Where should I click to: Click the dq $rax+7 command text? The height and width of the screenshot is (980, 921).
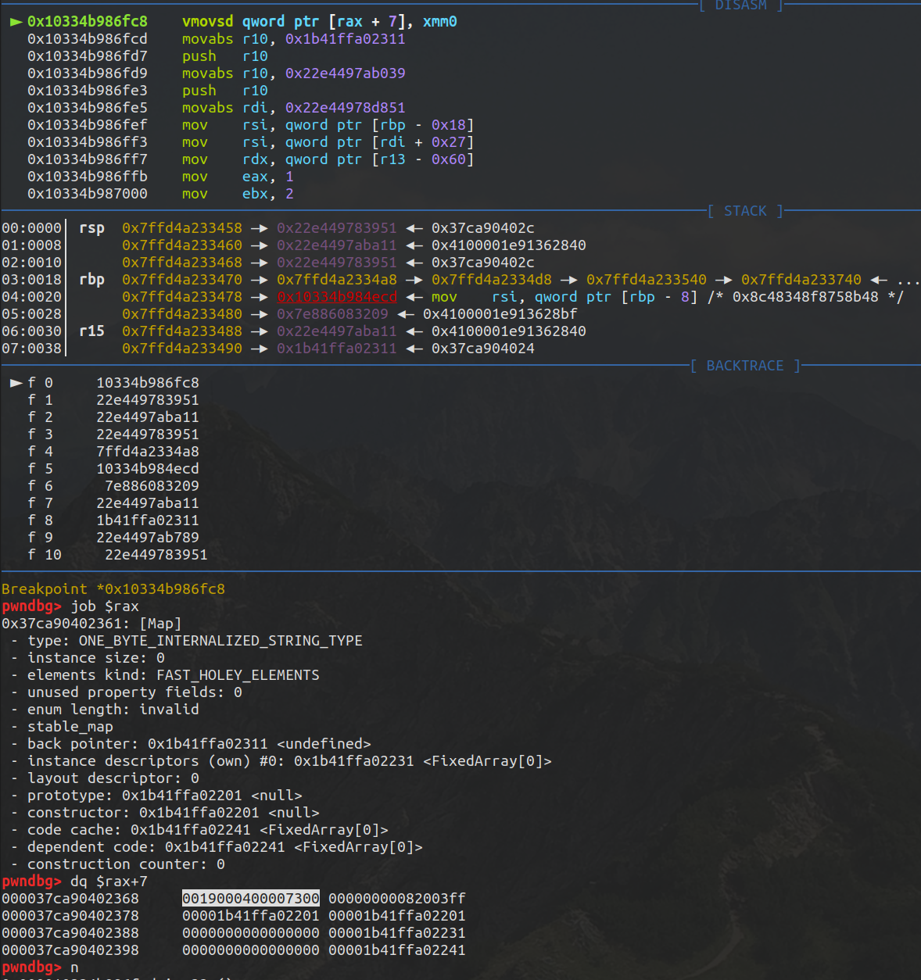tap(109, 882)
